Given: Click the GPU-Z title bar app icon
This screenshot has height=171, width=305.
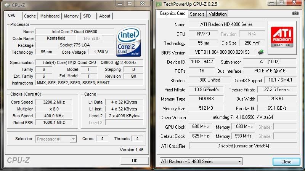Looking at the screenshot, I should pos(158,4).
